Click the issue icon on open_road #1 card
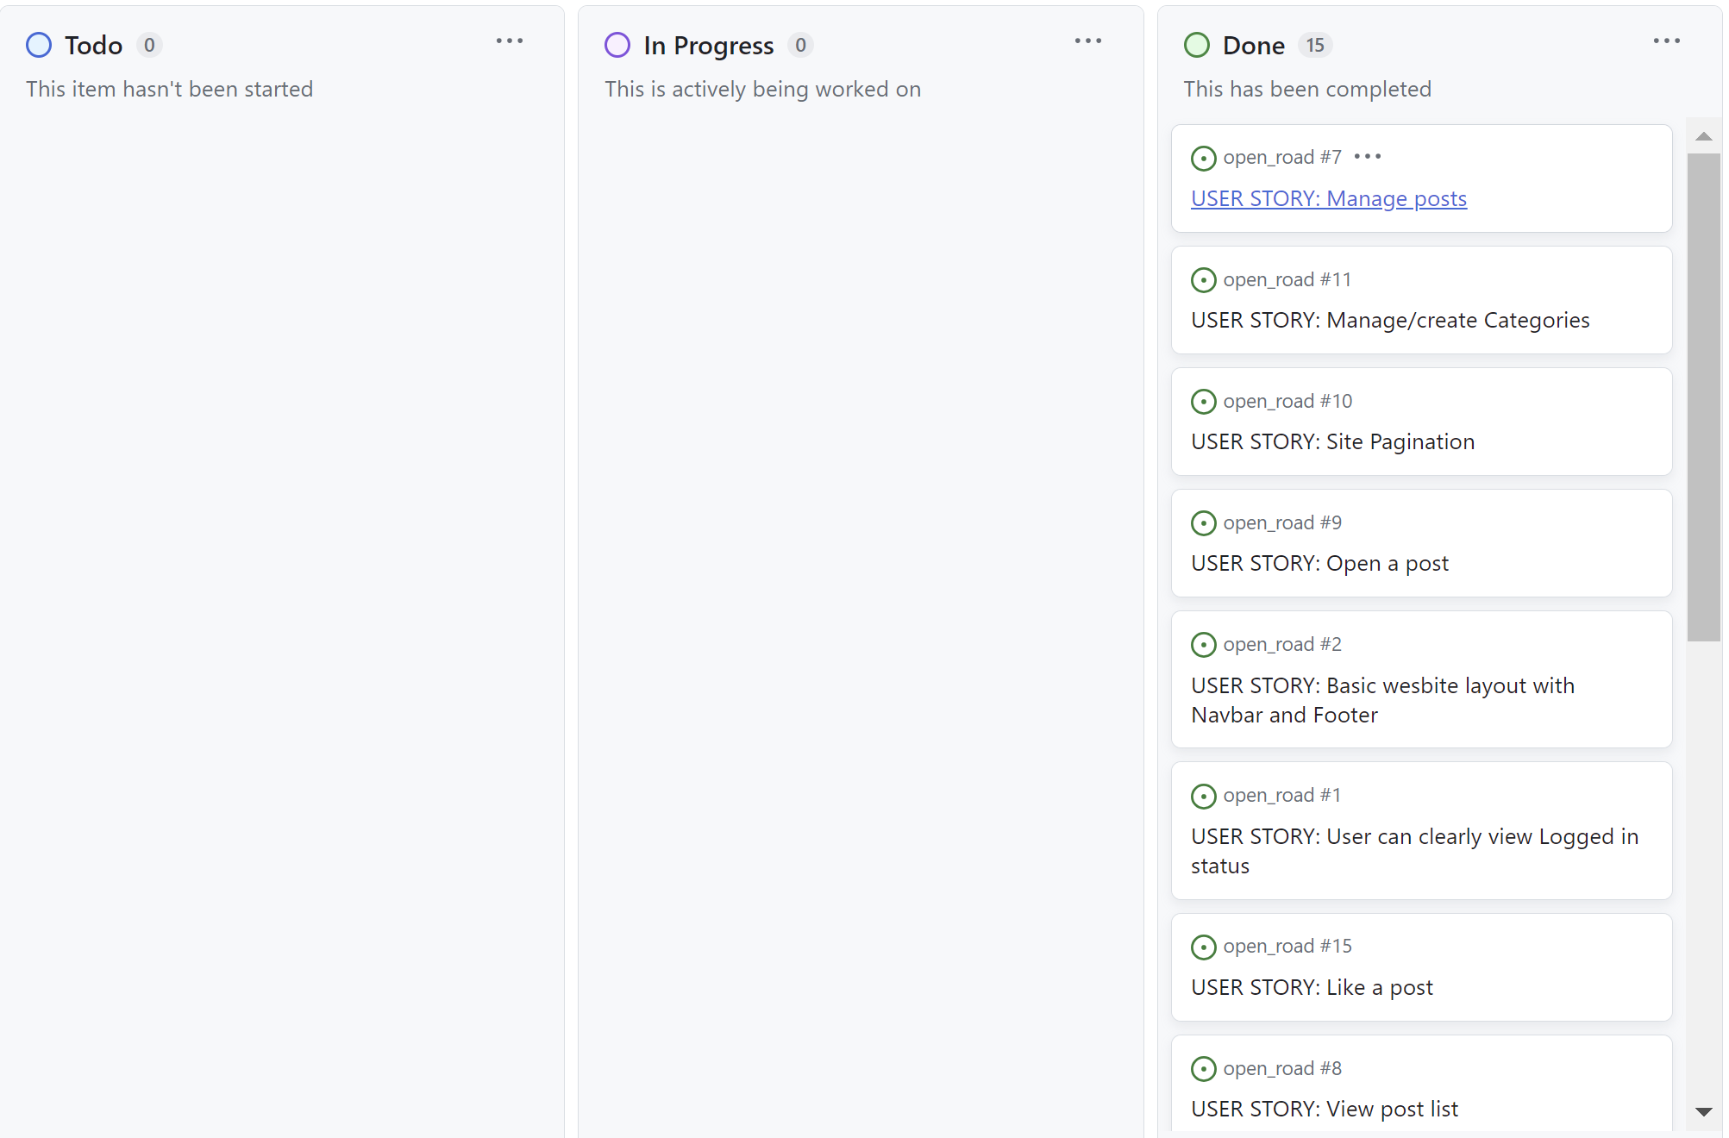 (x=1204, y=796)
